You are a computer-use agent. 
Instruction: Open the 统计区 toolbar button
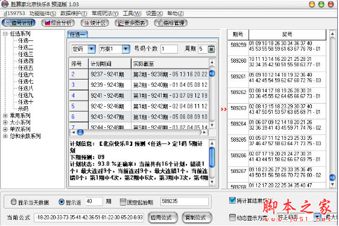click(x=95, y=23)
